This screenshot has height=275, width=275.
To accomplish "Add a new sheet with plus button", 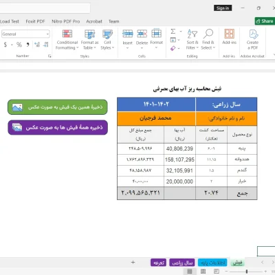I will tap(133, 262).
